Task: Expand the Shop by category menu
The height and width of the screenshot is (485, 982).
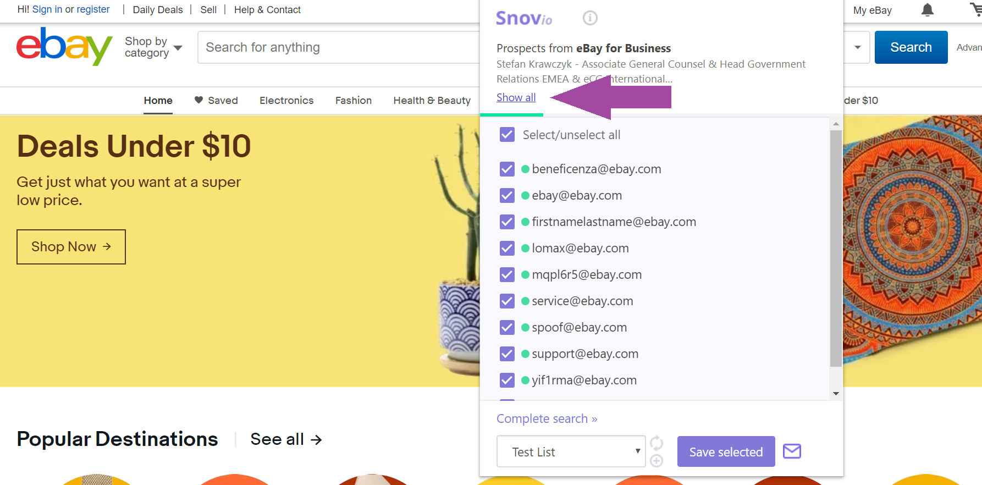Action: (153, 47)
